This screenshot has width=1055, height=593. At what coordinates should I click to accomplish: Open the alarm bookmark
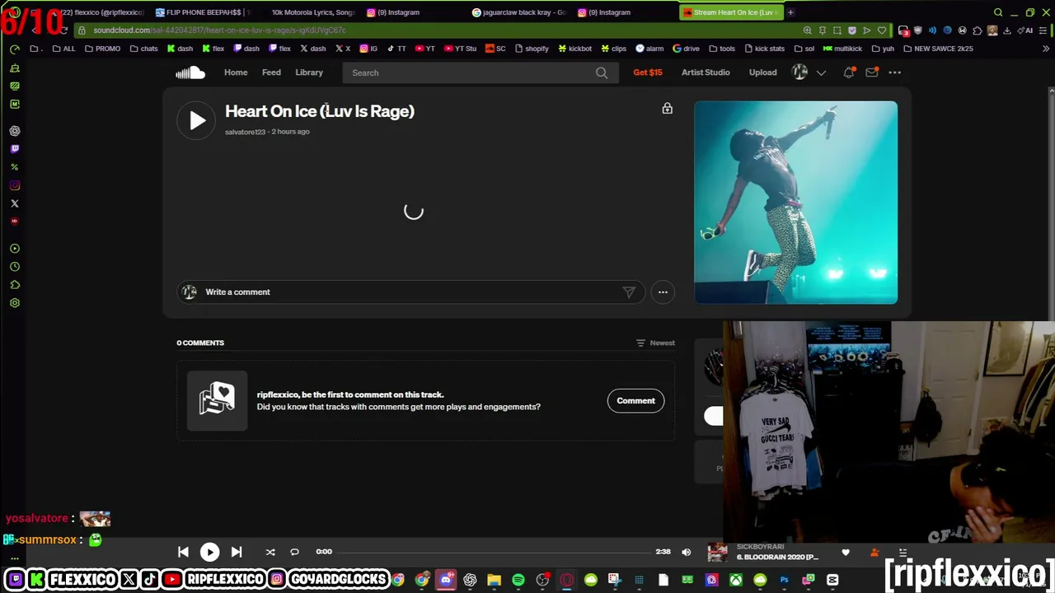649,49
